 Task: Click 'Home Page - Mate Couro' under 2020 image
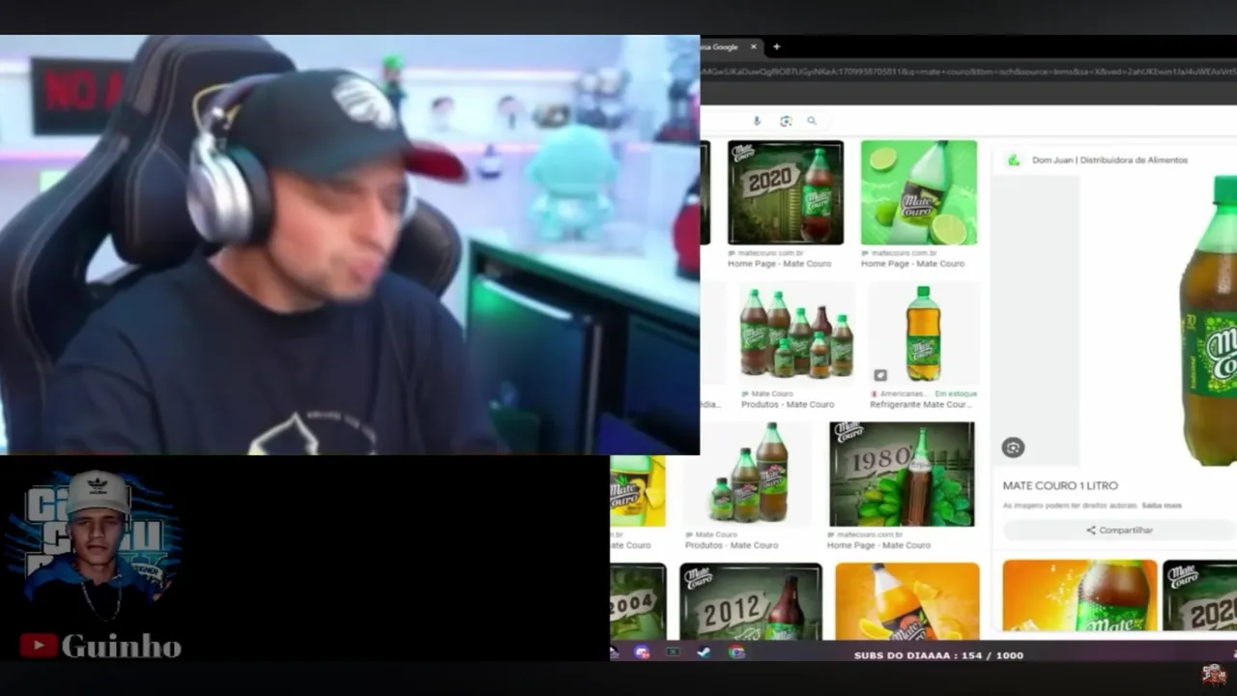(780, 264)
